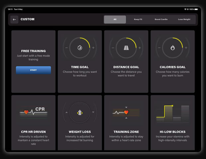Click 'Choose the distance you want to travel'
206x159 pixels.
126,74
